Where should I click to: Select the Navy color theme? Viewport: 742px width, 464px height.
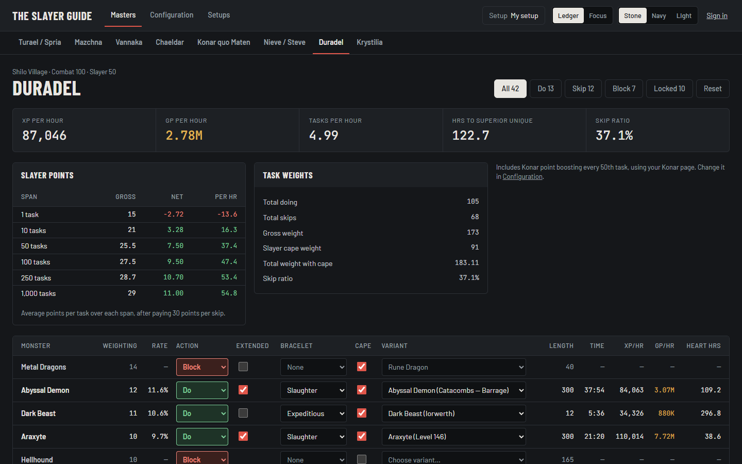pyautogui.click(x=659, y=15)
